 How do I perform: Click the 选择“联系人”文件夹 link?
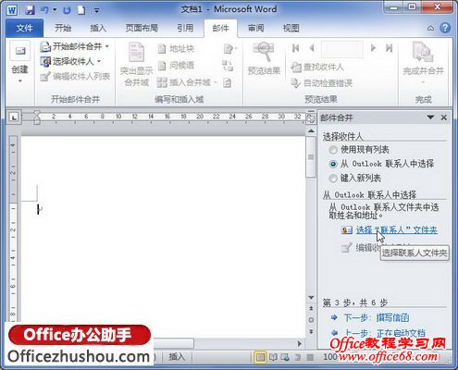click(x=397, y=230)
